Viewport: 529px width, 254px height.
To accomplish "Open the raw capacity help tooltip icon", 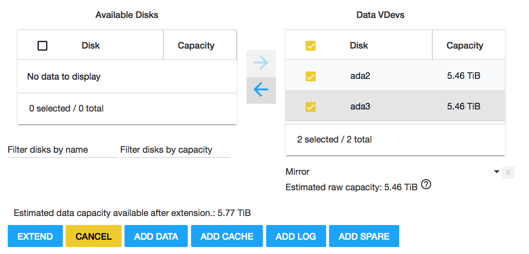I will [x=426, y=185].
